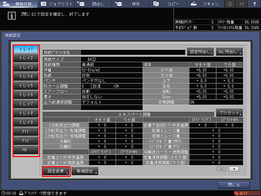Open No.呼出し recall menu
The height and width of the screenshot is (196, 261).
coord(229,52)
